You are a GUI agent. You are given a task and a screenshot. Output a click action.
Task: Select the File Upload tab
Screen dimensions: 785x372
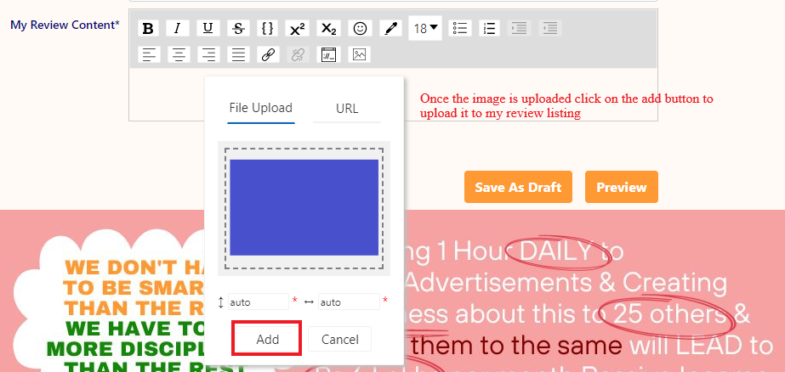point(261,109)
